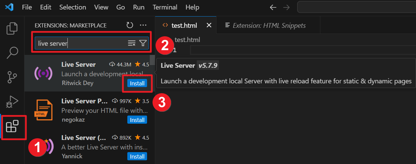Viewport: 416px width, 164px height.
Task: Click test.html in the breadcrumb
Action: click(187, 40)
